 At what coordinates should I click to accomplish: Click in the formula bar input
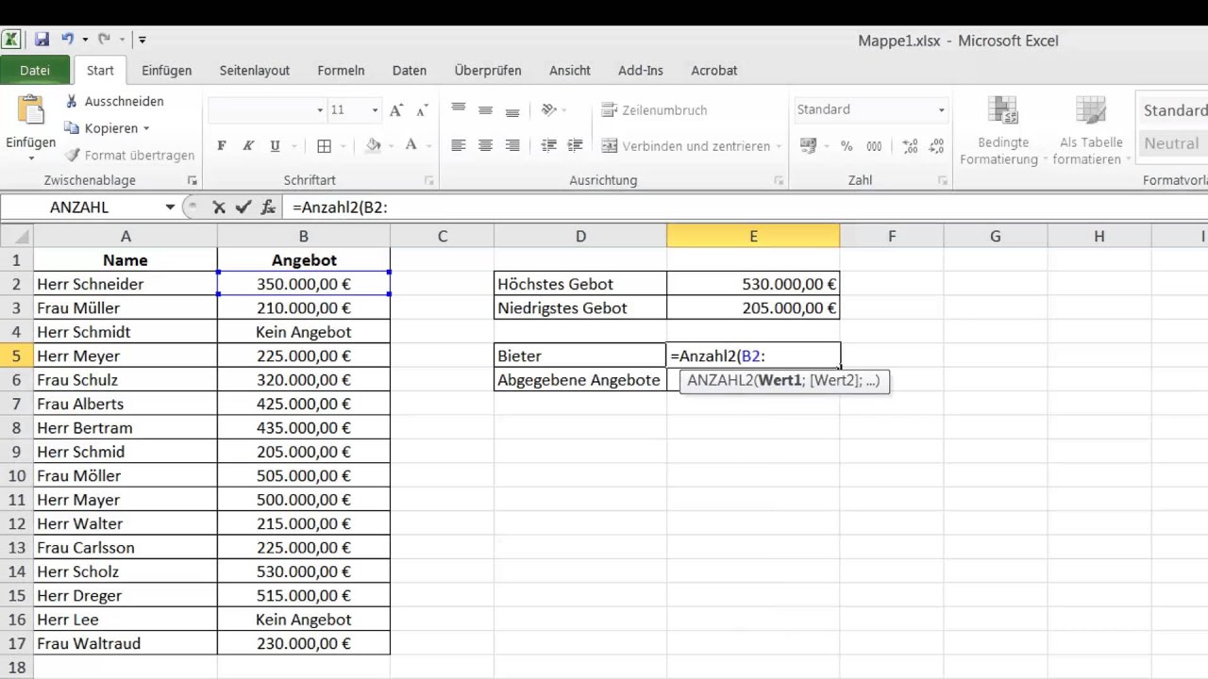(746, 207)
